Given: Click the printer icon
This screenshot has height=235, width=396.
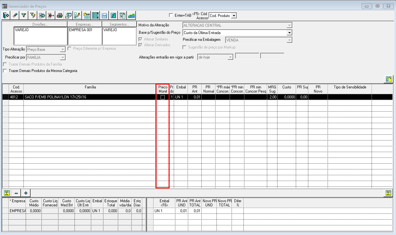Looking at the screenshot, I should point(60,15).
